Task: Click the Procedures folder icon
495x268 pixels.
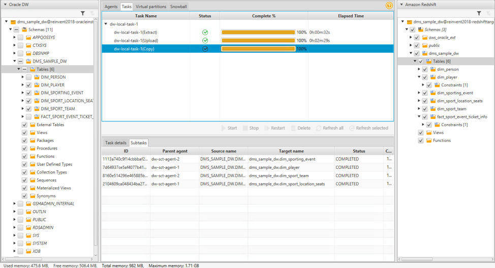Action: point(33,148)
